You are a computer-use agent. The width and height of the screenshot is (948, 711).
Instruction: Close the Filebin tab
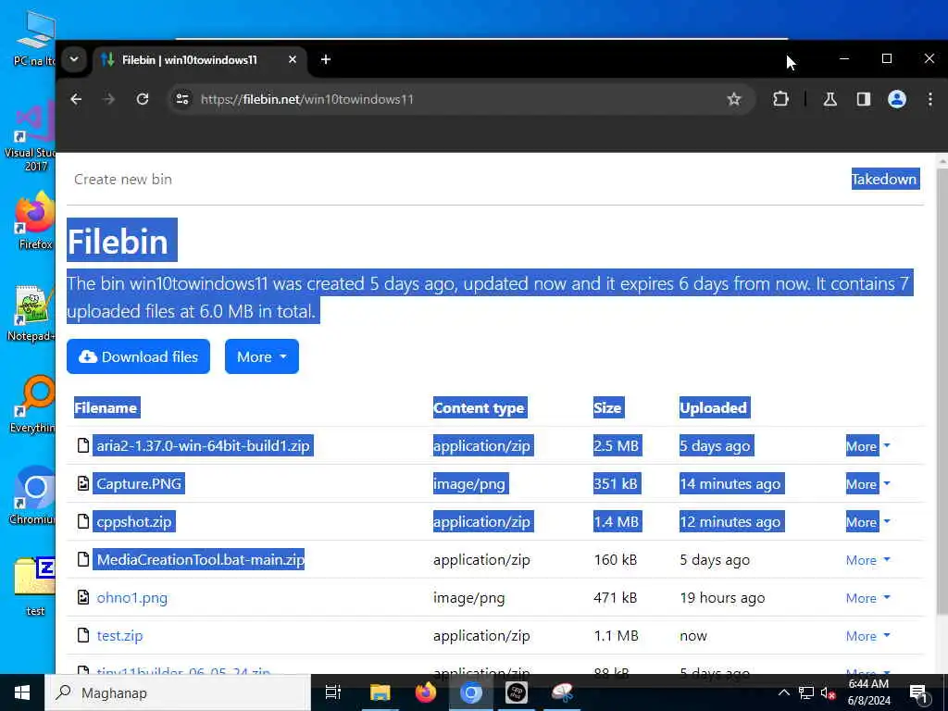coord(292,59)
